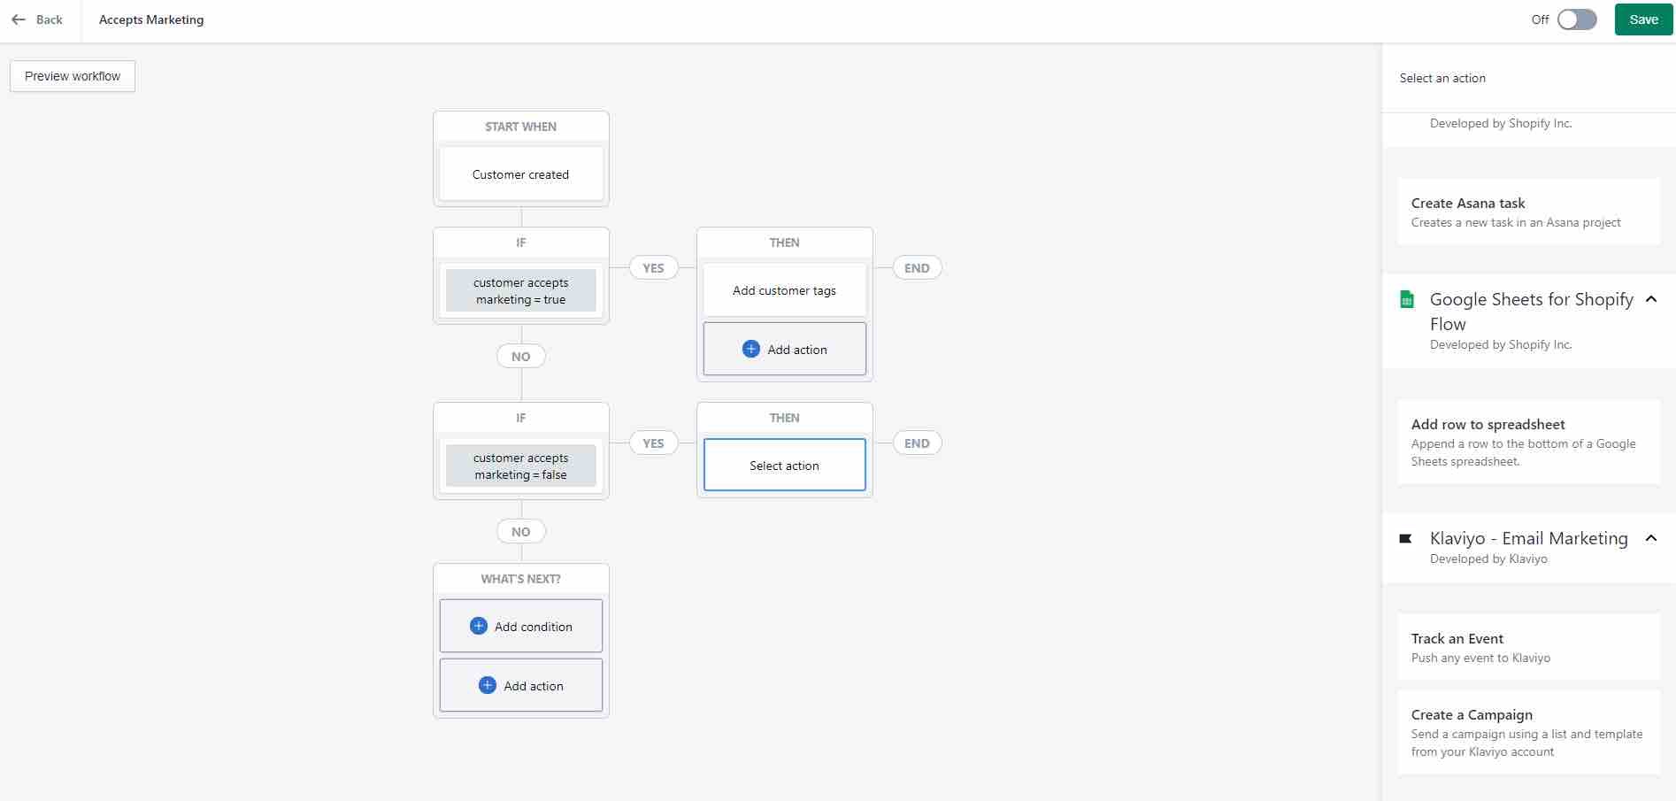Image resolution: width=1676 pixels, height=801 pixels.
Task: Select the Add row to spreadsheet action
Action: (x=1528, y=442)
